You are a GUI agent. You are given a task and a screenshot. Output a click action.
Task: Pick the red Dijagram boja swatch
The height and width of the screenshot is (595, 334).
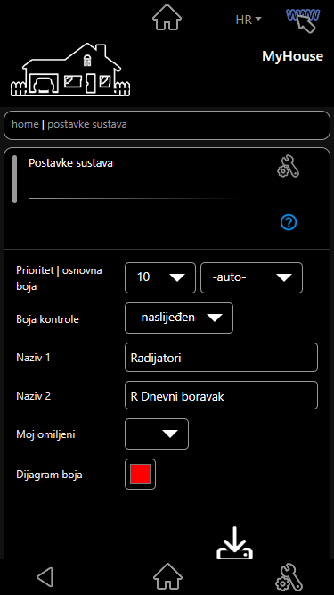(x=140, y=475)
